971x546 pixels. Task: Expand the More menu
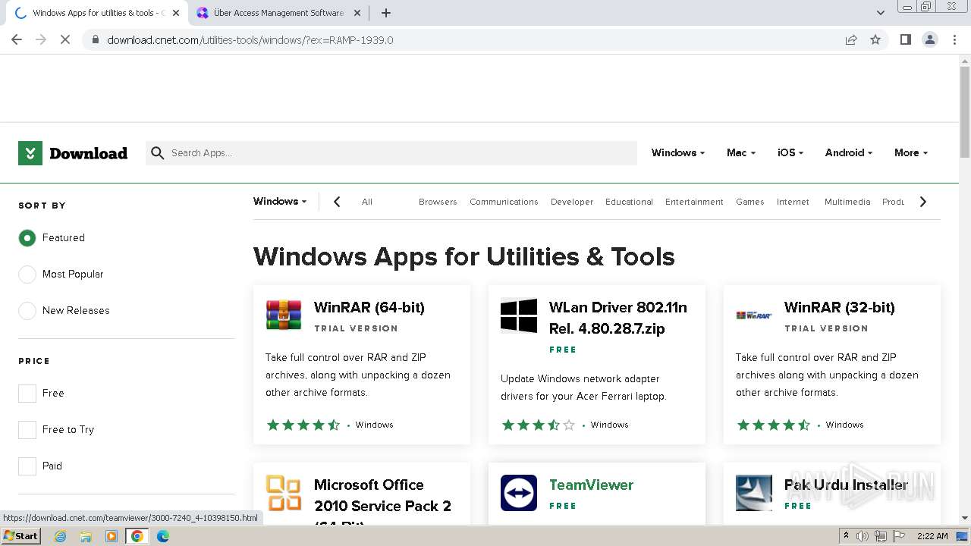(911, 152)
